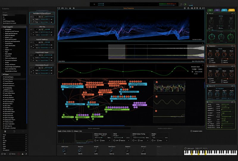
Task: Click the up-arrow icon in Jitter Flux module
Action: tap(33, 32)
